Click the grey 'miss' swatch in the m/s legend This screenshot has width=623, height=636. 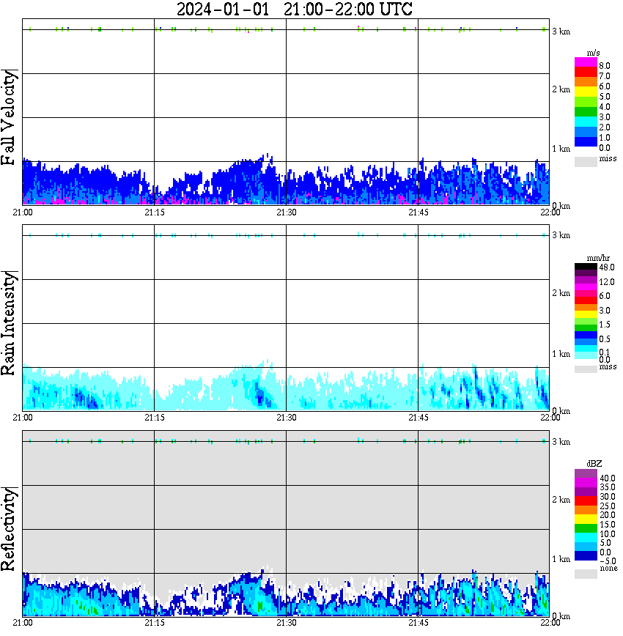(x=586, y=162)
